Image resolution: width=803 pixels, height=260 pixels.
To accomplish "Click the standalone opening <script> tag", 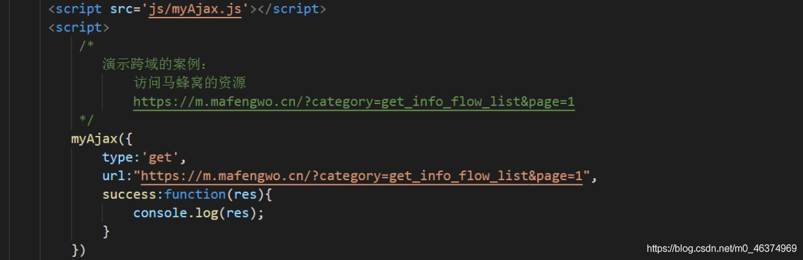I will (79, 28).
